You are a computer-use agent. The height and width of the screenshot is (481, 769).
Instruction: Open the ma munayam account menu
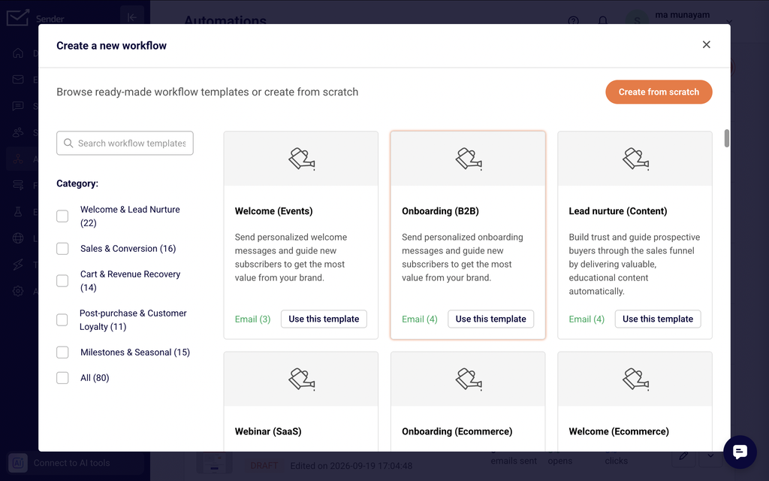682,15
